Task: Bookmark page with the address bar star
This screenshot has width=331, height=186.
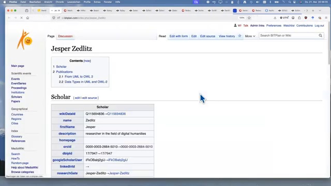Action: point(249,18)
